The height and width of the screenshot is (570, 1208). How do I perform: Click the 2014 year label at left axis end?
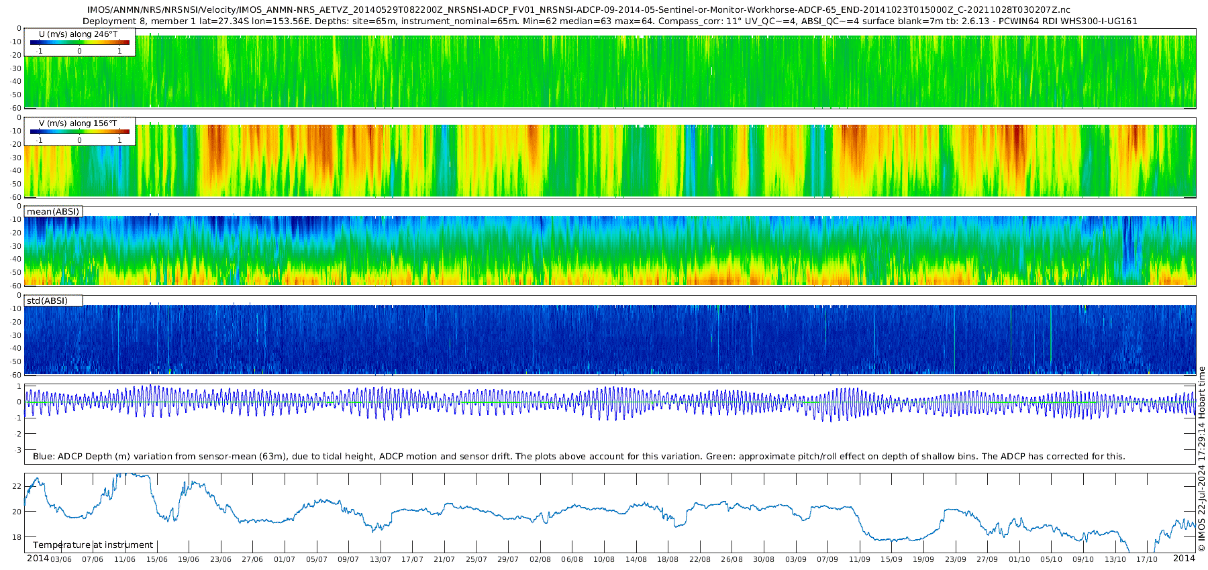(38, 559)
